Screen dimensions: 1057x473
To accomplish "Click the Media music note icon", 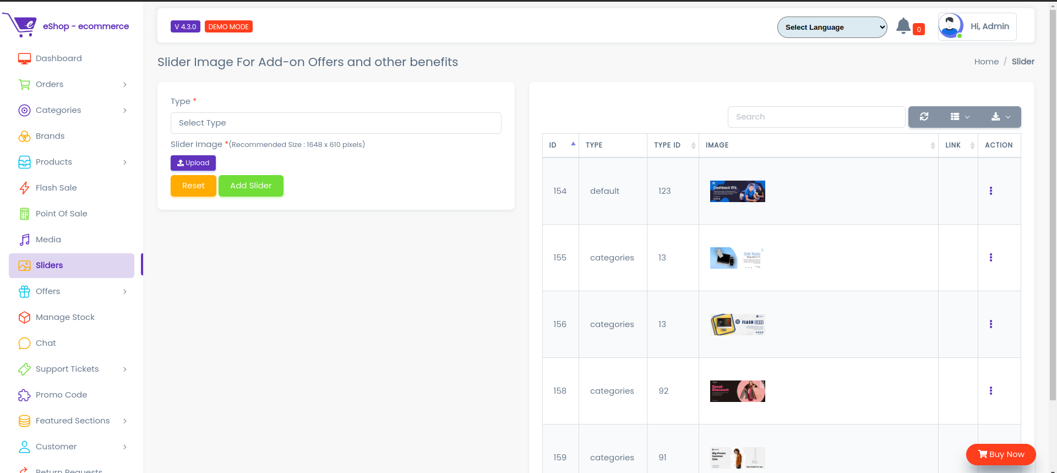I will (24, 240).
